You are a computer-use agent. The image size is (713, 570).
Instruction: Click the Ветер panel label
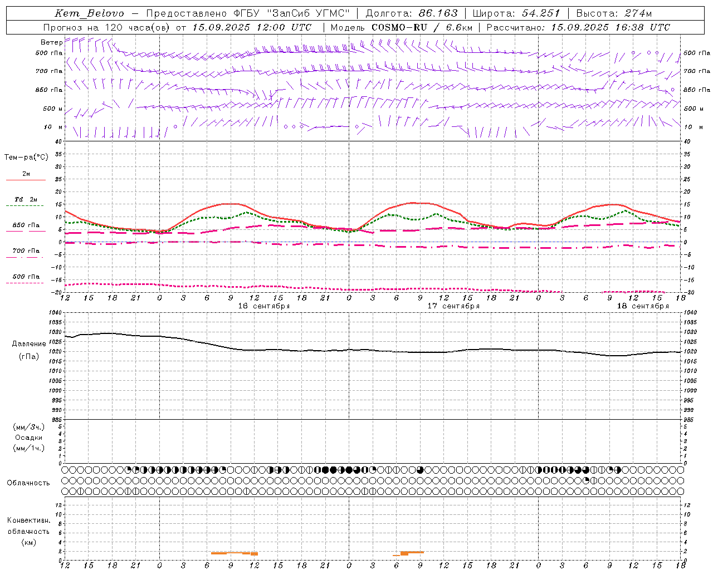point(51,42)
